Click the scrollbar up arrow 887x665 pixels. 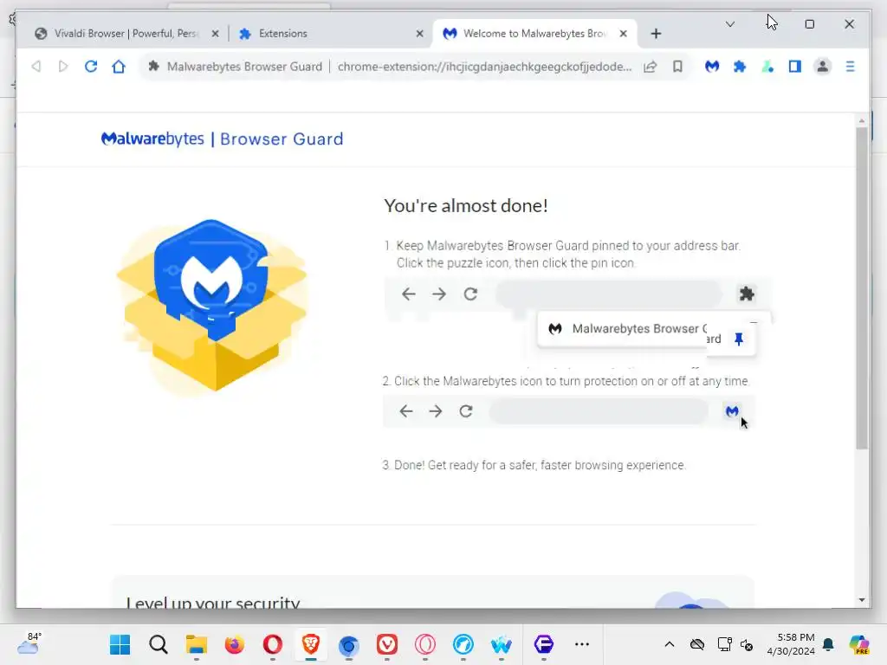click(861, 121)
